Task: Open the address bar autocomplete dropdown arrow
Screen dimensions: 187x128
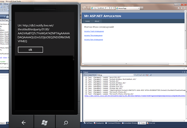Action: 108,8
